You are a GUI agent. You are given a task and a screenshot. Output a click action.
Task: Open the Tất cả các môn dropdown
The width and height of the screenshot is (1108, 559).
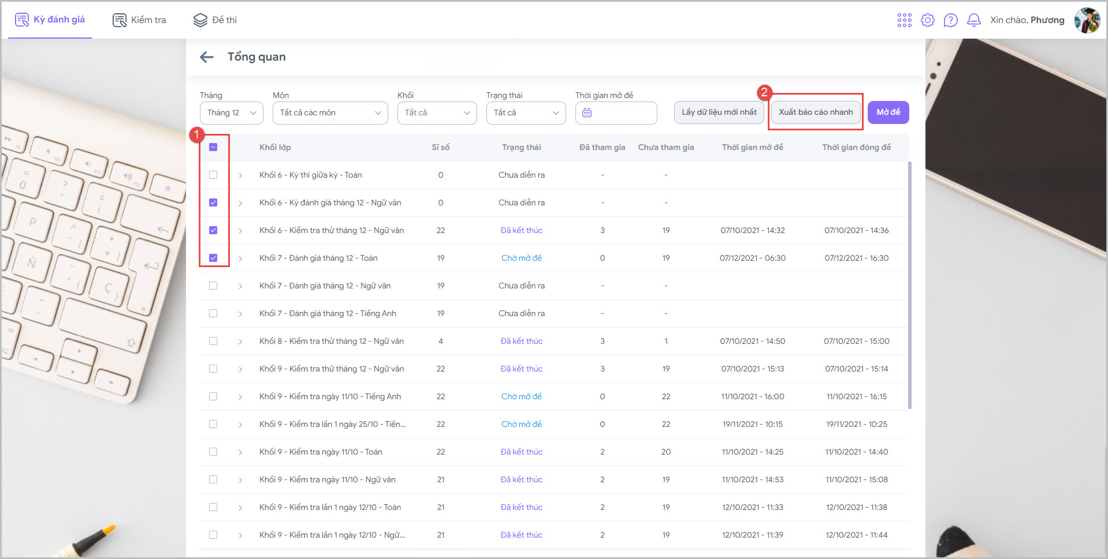330,113
